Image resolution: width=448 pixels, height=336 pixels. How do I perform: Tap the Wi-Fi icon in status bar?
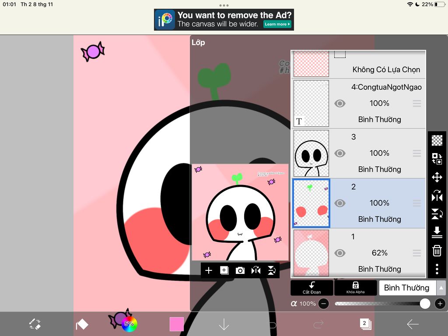(x=410, y=4)
